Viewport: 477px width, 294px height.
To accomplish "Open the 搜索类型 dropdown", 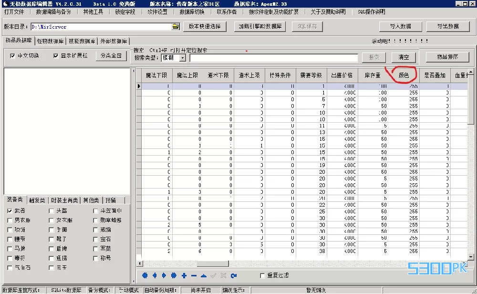I will pos(183,58).
